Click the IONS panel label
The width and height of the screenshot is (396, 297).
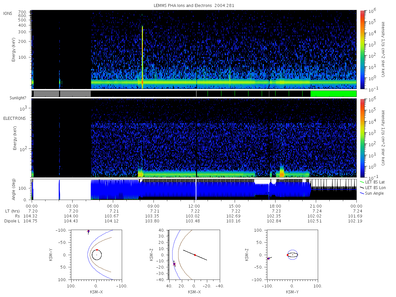point(8,13)
